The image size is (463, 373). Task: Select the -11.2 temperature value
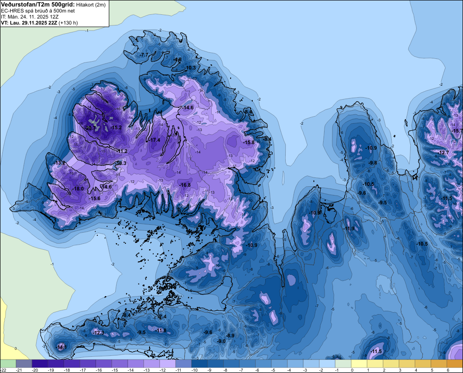point(122,152)
